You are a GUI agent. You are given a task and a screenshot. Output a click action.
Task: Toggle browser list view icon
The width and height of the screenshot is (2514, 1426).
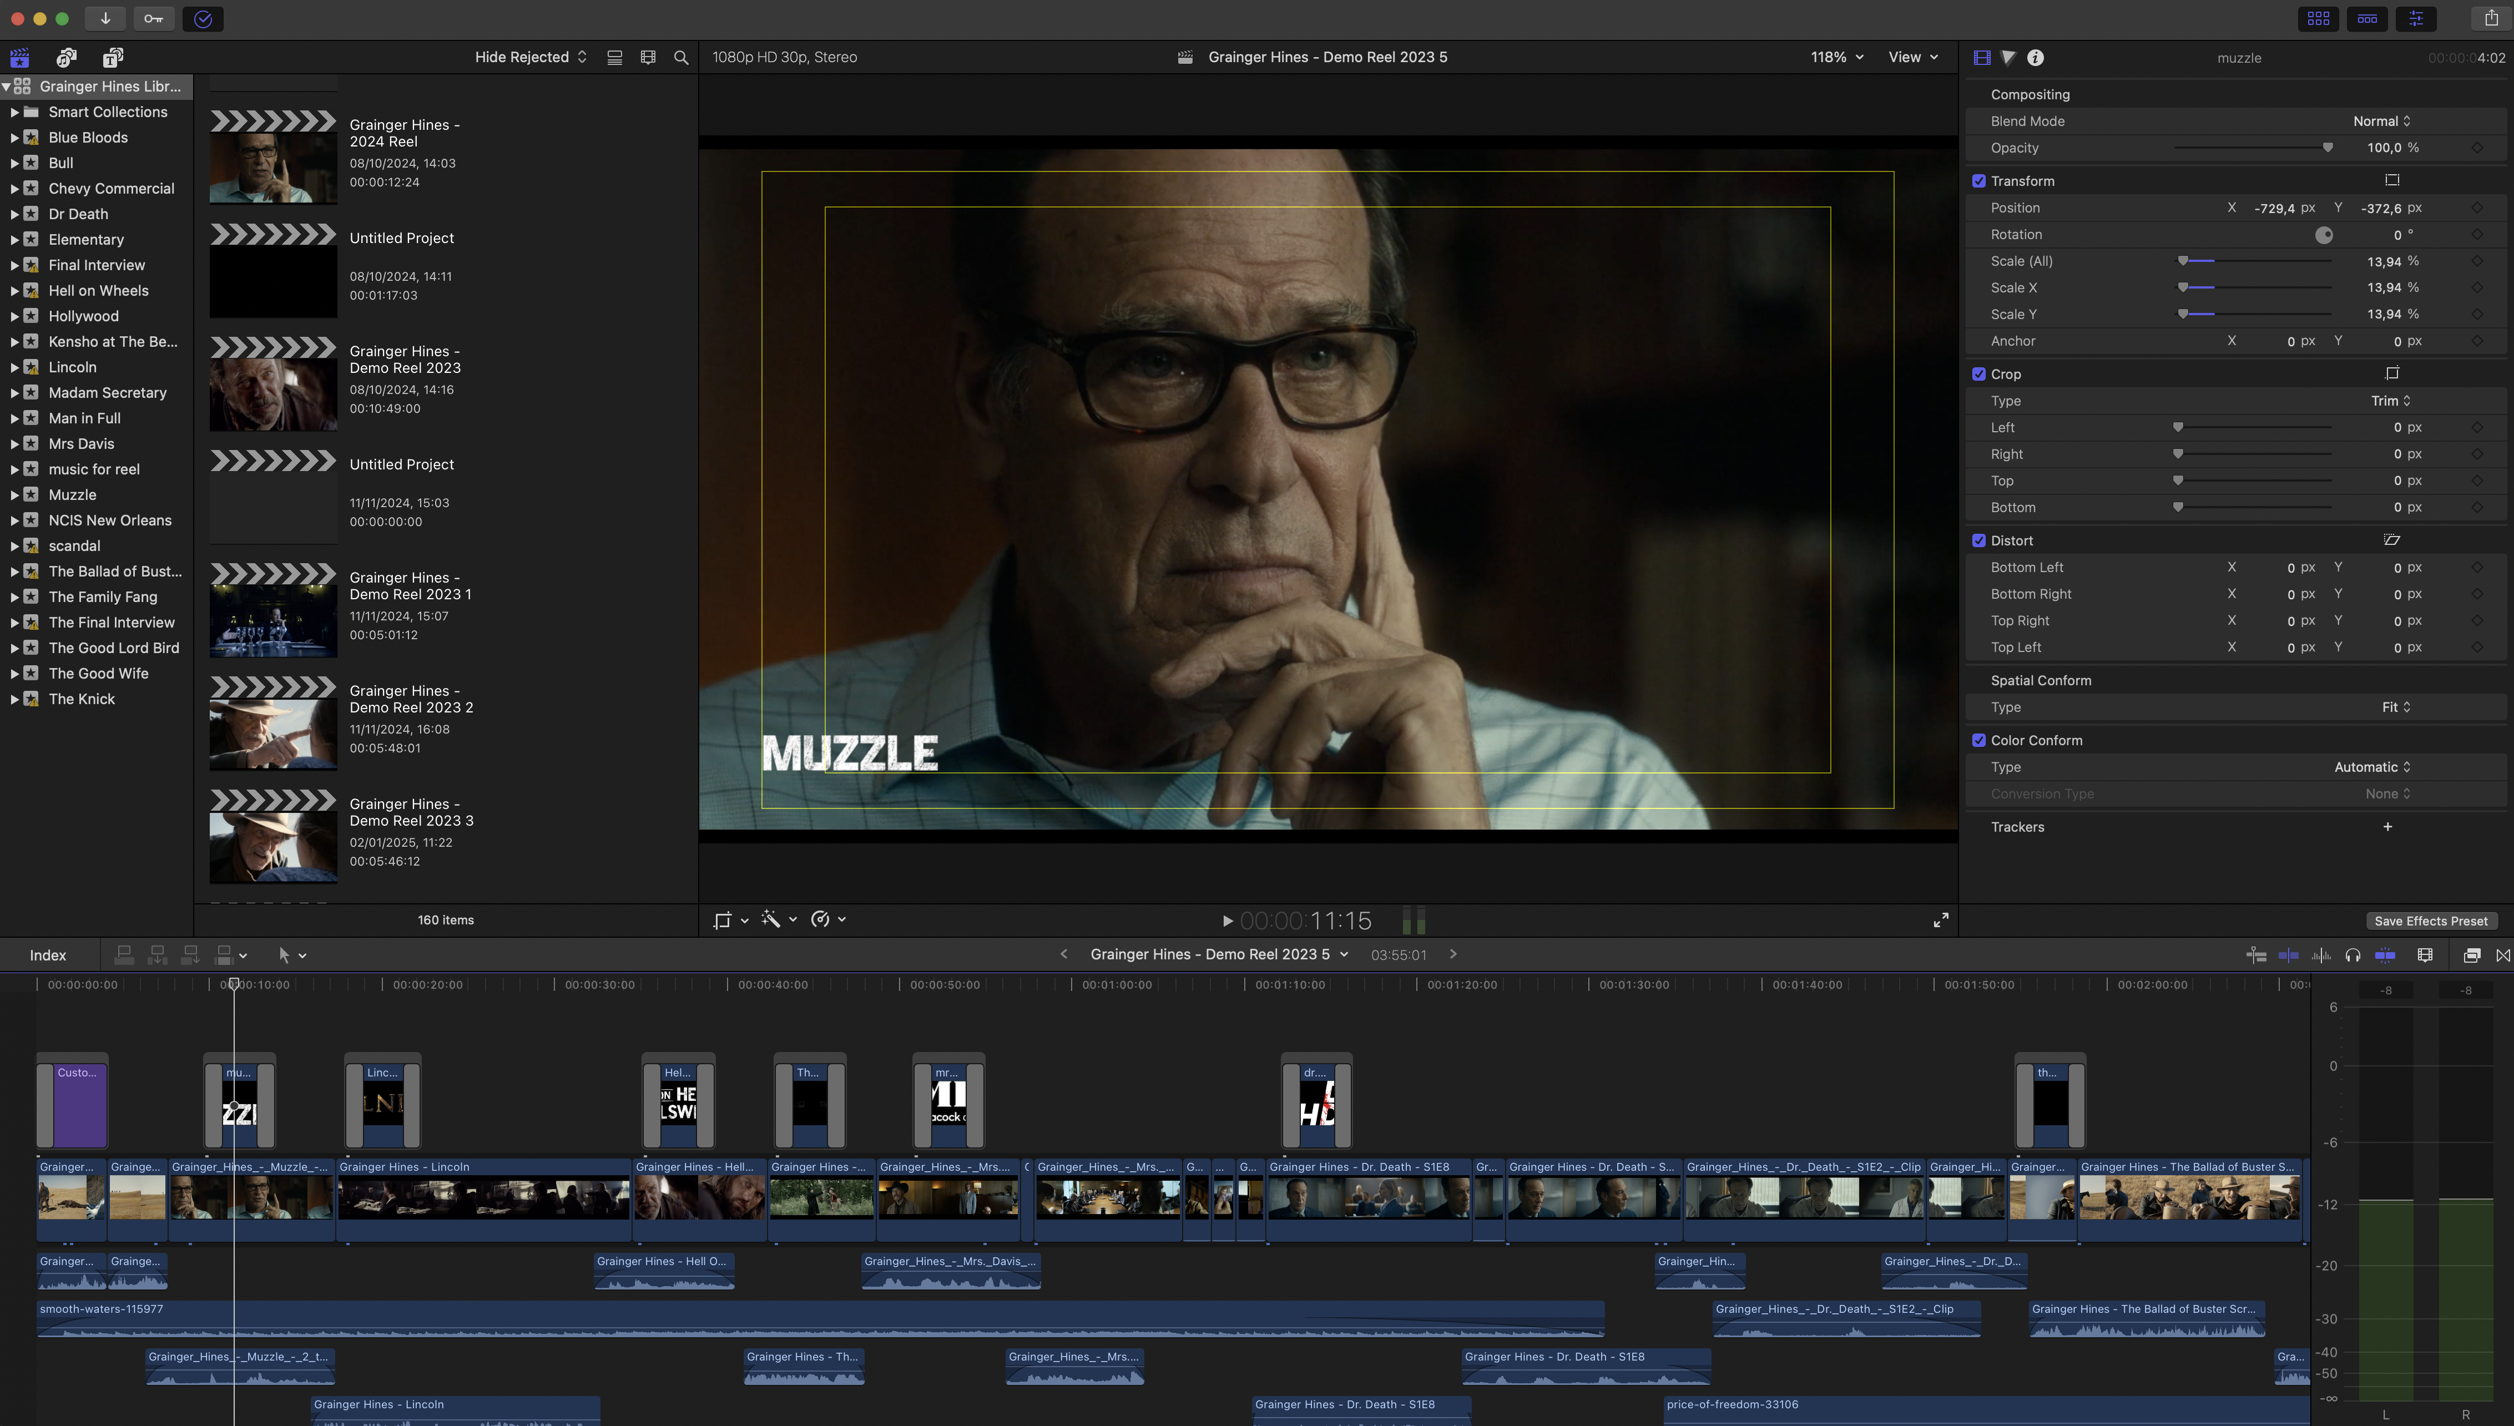615,58
